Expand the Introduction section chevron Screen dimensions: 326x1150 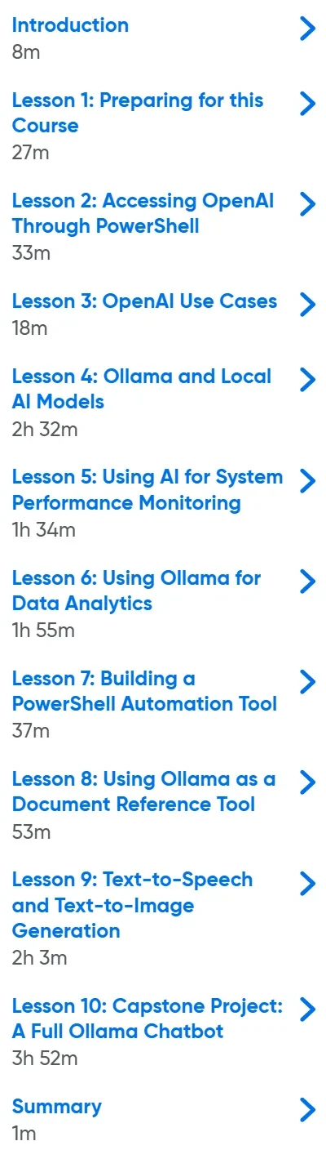coord(307,29)
